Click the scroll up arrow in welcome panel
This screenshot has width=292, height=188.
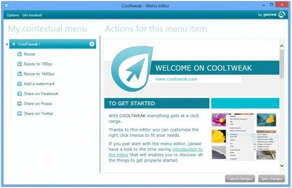point(282,46)
